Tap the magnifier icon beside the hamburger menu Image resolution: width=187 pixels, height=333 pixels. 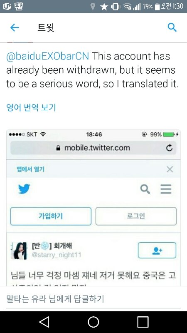[x=145, y=189]
